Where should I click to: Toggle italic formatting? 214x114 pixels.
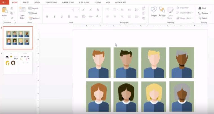click(54, 17)
